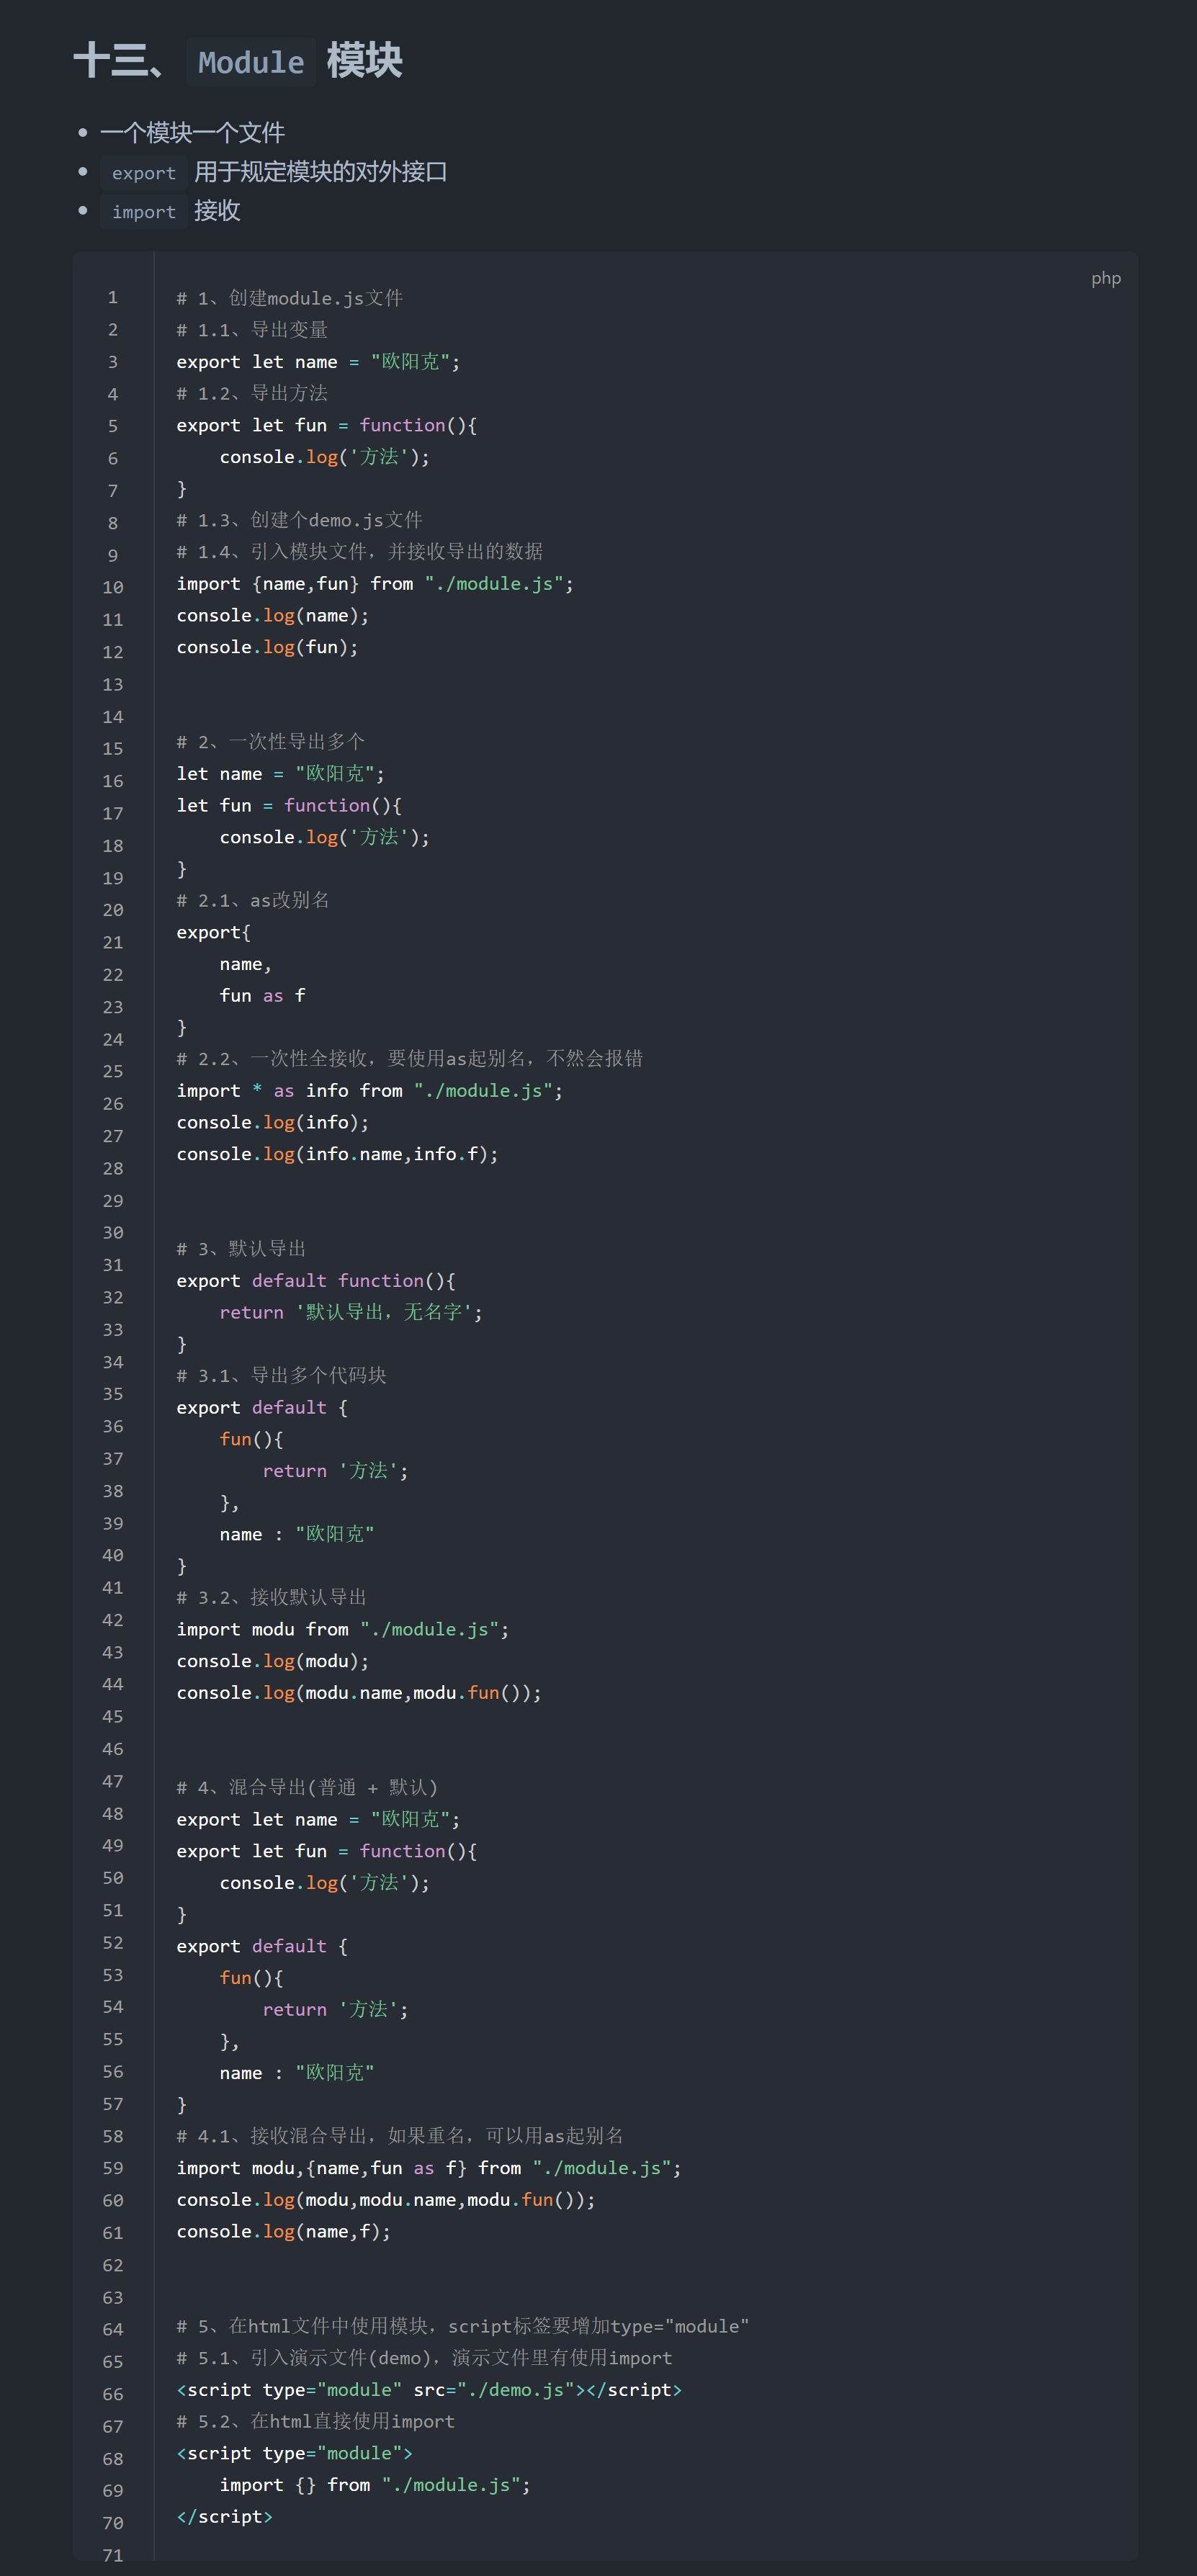The image size is (1197, 2576).
Task: Click the comment '# 1、创建module.js文件'
Action: pyautogui.click(x=290, y=298)
